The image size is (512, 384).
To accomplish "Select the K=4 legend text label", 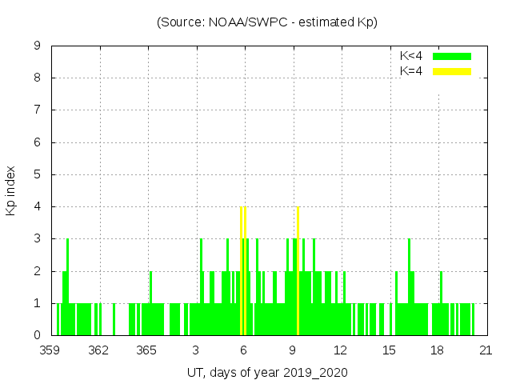I will [410, 71].
